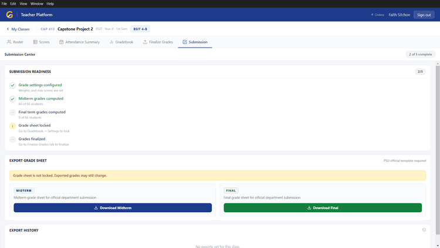This screenshot has height=248, width=440.
Task: Click the 2 of 5 complete progress badge
Action: tap(421, 54)
